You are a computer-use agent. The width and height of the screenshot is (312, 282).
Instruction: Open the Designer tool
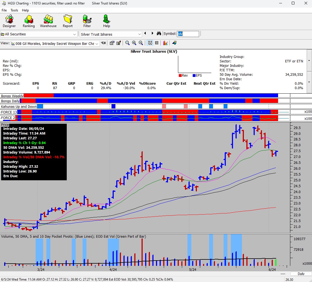tap(9, 21)
